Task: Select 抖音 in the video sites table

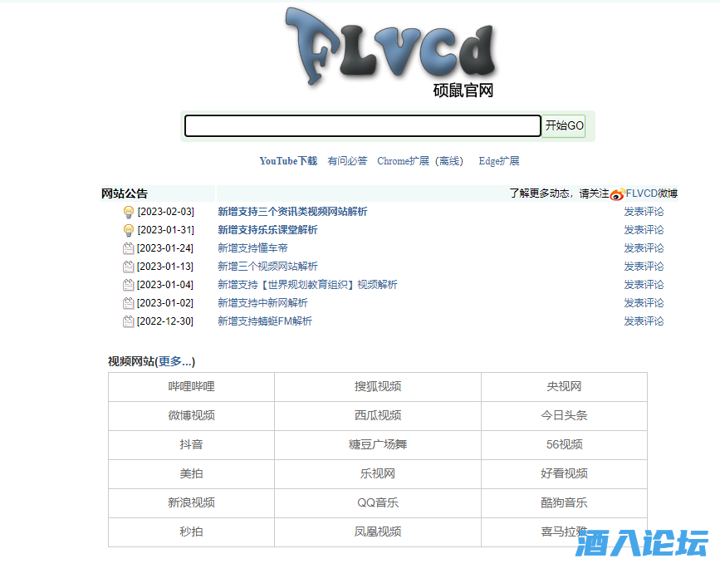Action: point(192,445)
